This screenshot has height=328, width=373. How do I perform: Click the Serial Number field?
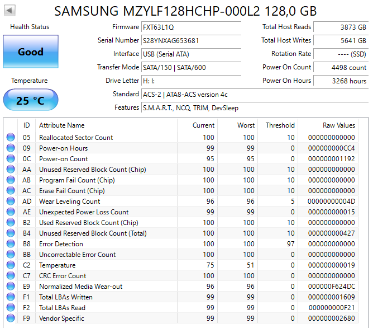coord(191,40)
